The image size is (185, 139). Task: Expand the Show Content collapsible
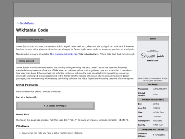click(x=28, y=61)
